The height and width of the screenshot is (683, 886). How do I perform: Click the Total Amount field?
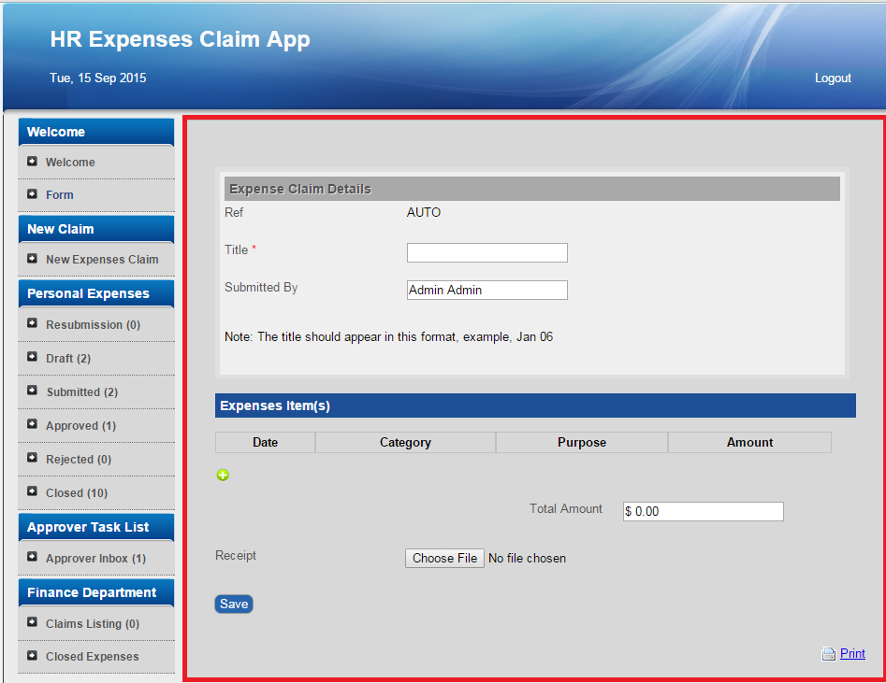[703, 511]
